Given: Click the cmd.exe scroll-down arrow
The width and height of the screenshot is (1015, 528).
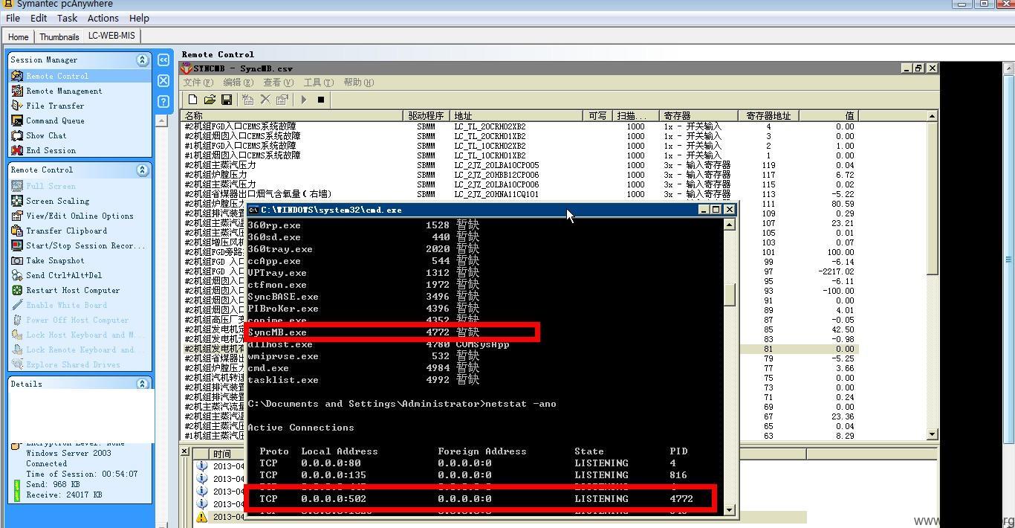Looking at the screenshot, I should click(x=730, y=510).
